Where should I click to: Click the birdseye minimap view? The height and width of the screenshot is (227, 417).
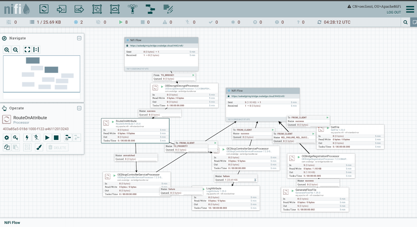click(x=41, y=74)
